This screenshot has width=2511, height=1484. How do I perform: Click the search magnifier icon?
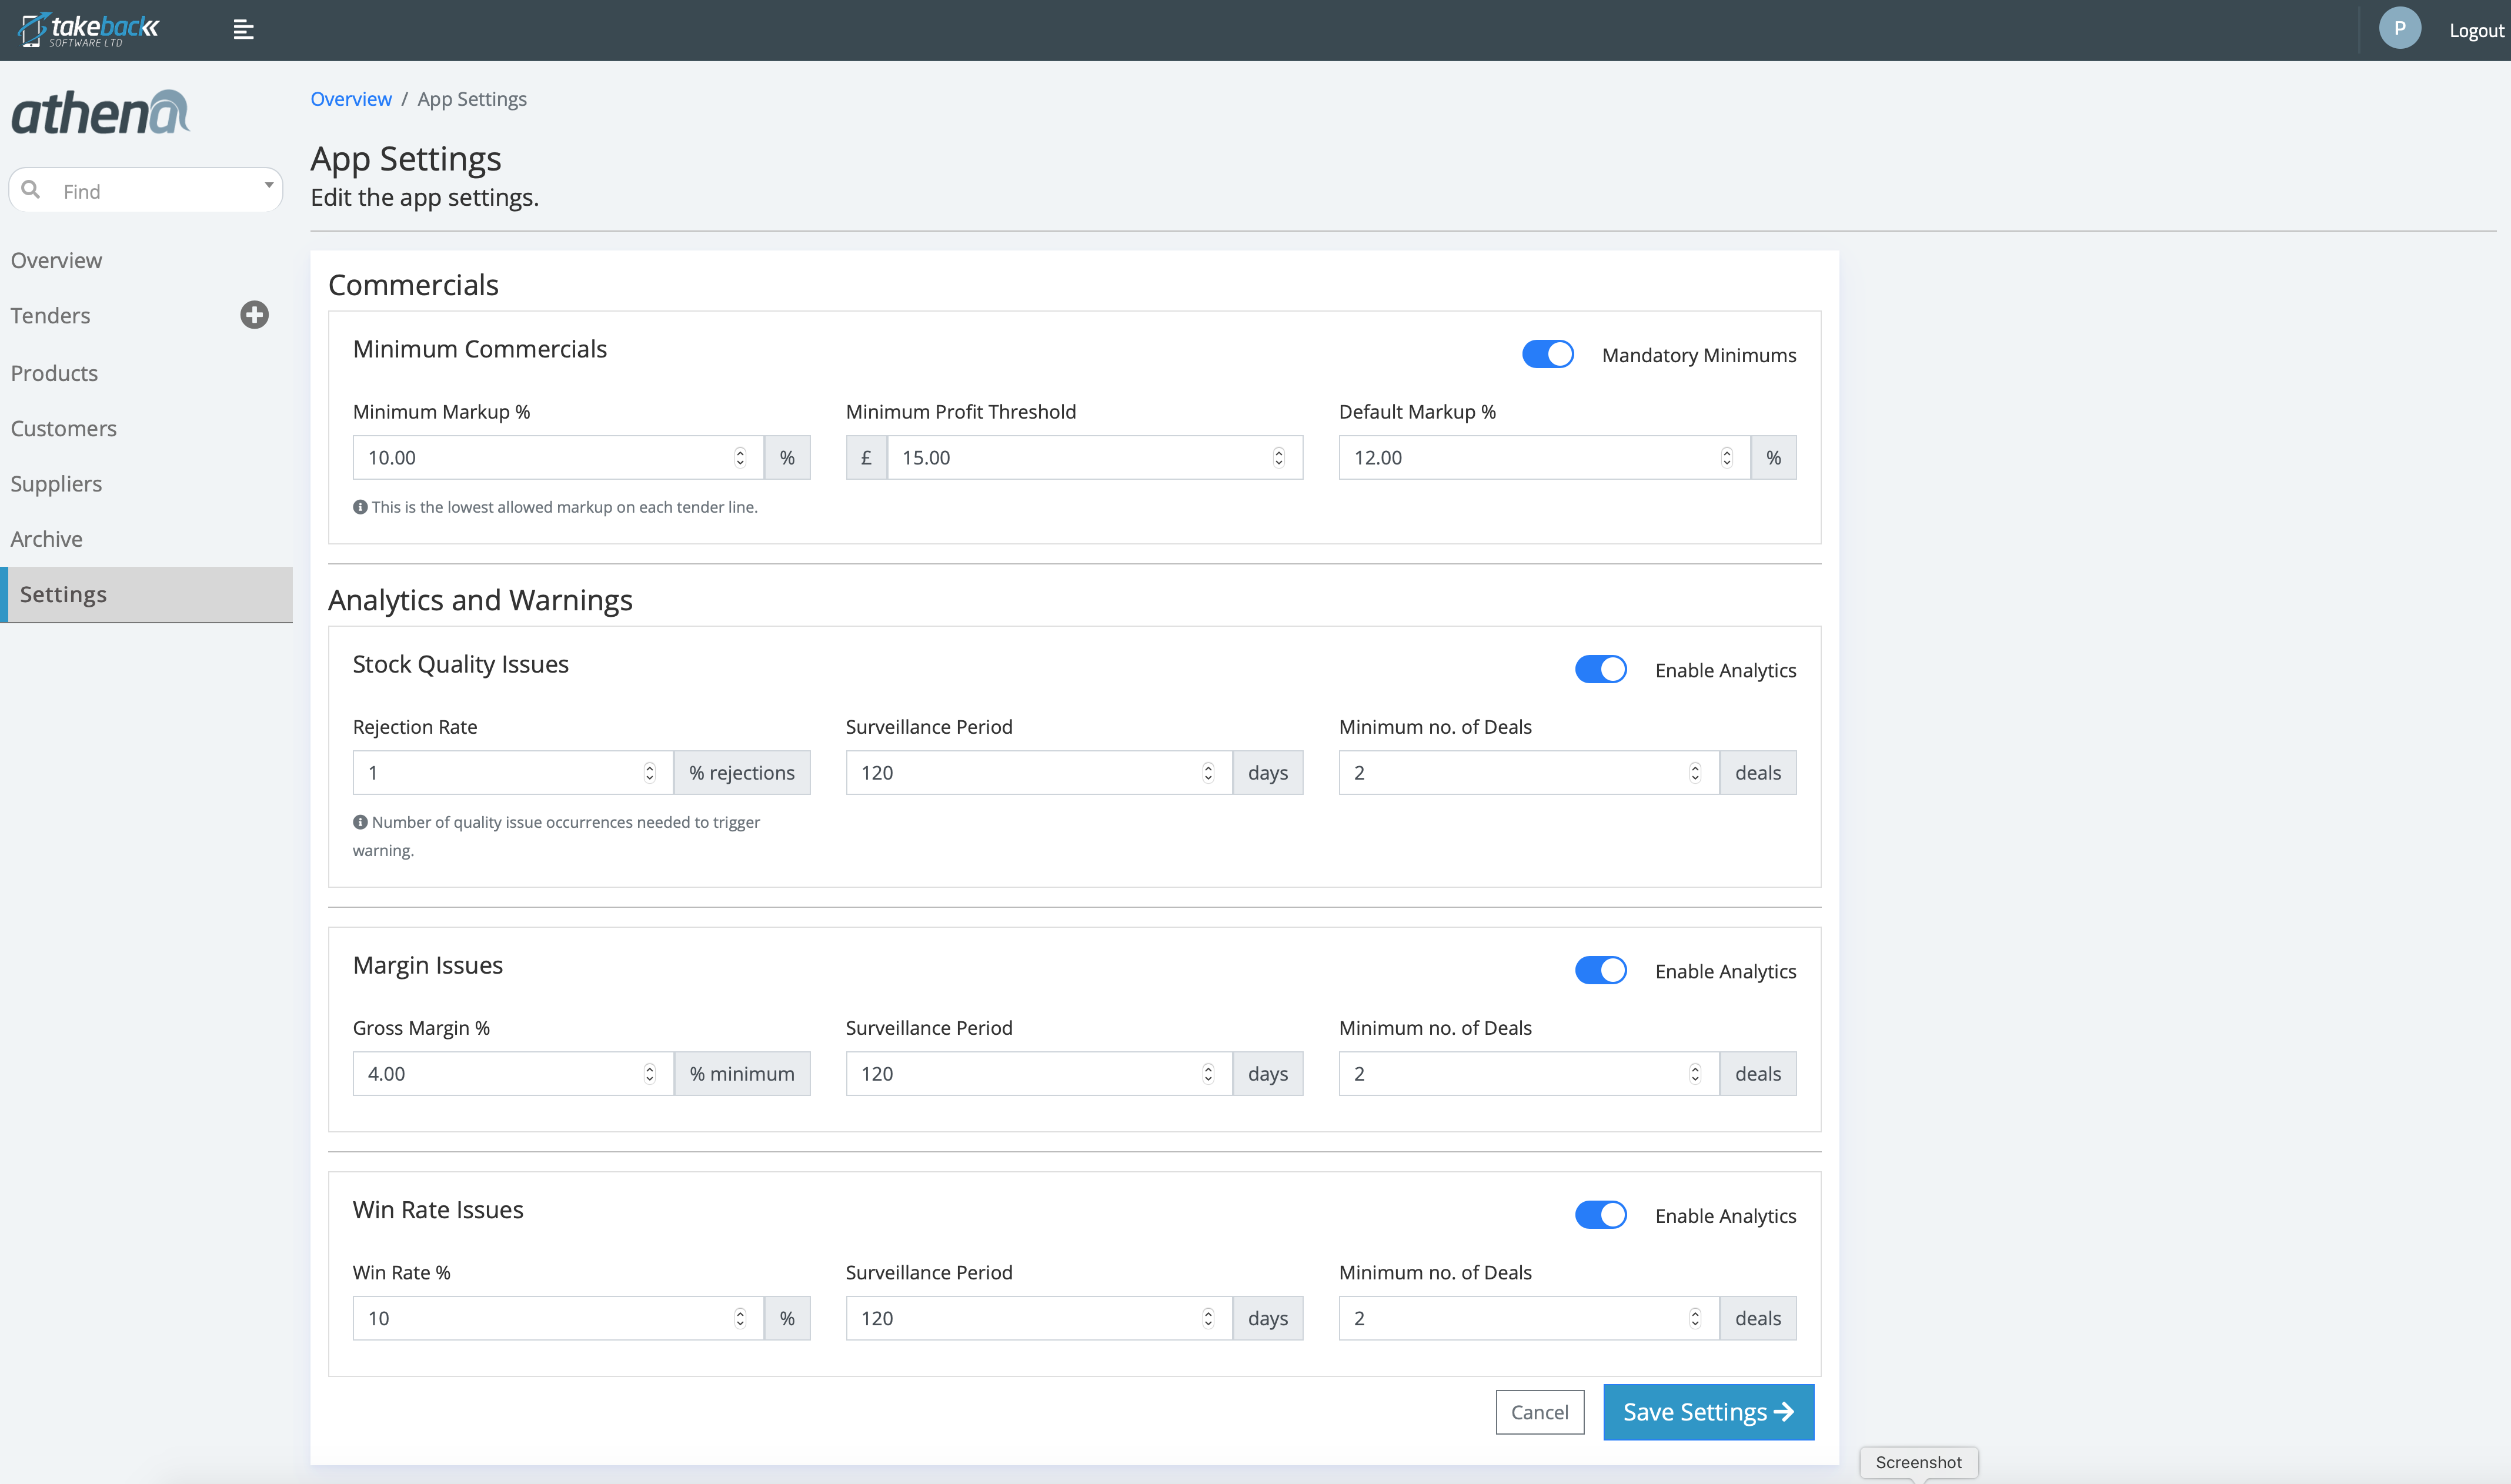31,190
